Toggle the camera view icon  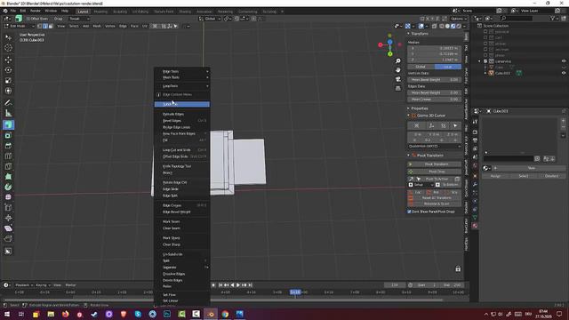tap(398, 79)
